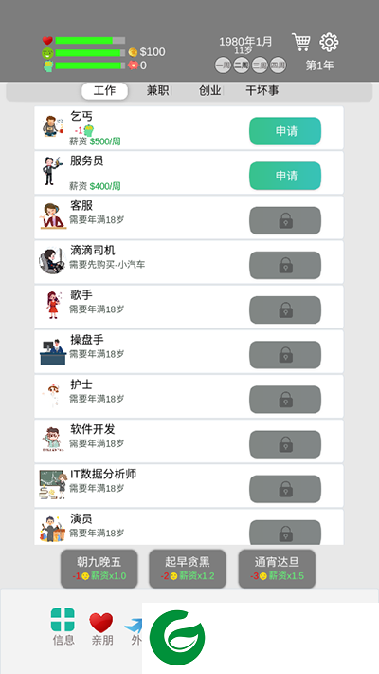Click the locked 滴滴司机 padlock

tap(285, 265)
